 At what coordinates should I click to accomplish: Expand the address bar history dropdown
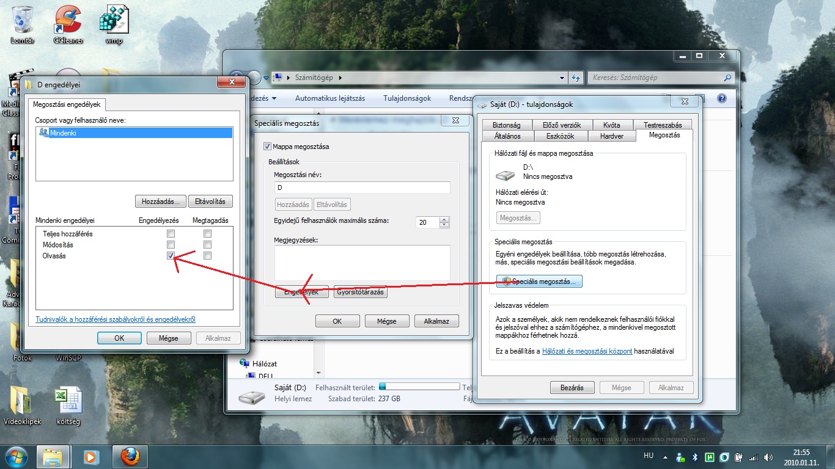point(562,78)
